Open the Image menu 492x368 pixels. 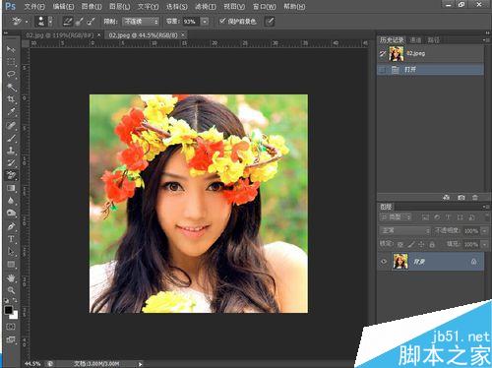(x=92, y=6)
